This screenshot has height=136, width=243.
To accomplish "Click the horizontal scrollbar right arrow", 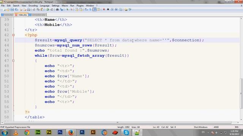I will 238,122.
